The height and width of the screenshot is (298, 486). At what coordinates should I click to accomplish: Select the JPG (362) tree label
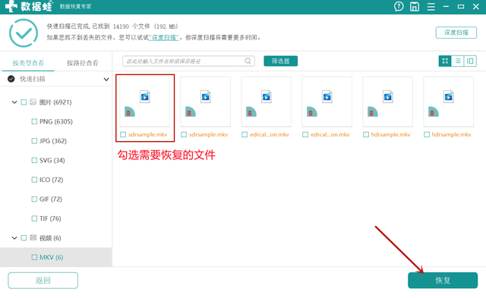(x=53, y=141)
